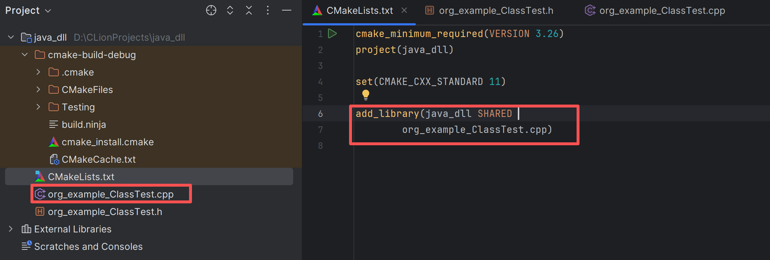Select the cmake-build-debug folder icon
The image size is (770, 260).
(x=40, y=55)
